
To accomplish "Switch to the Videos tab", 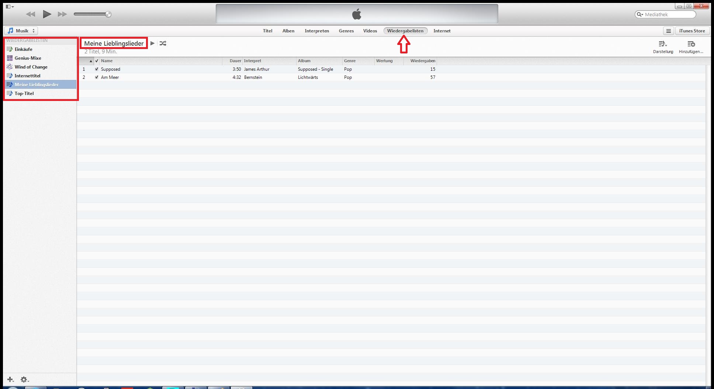I will 370,31.
